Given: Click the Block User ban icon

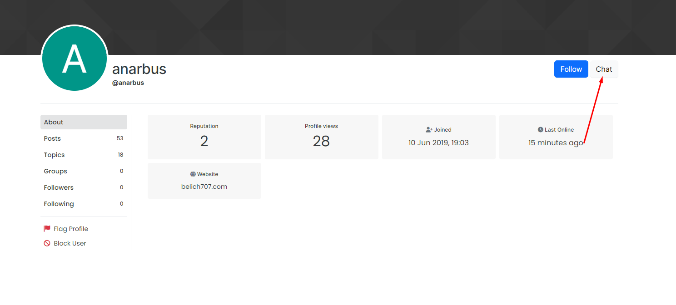Looking at the screenshot, I should [47, 243].
